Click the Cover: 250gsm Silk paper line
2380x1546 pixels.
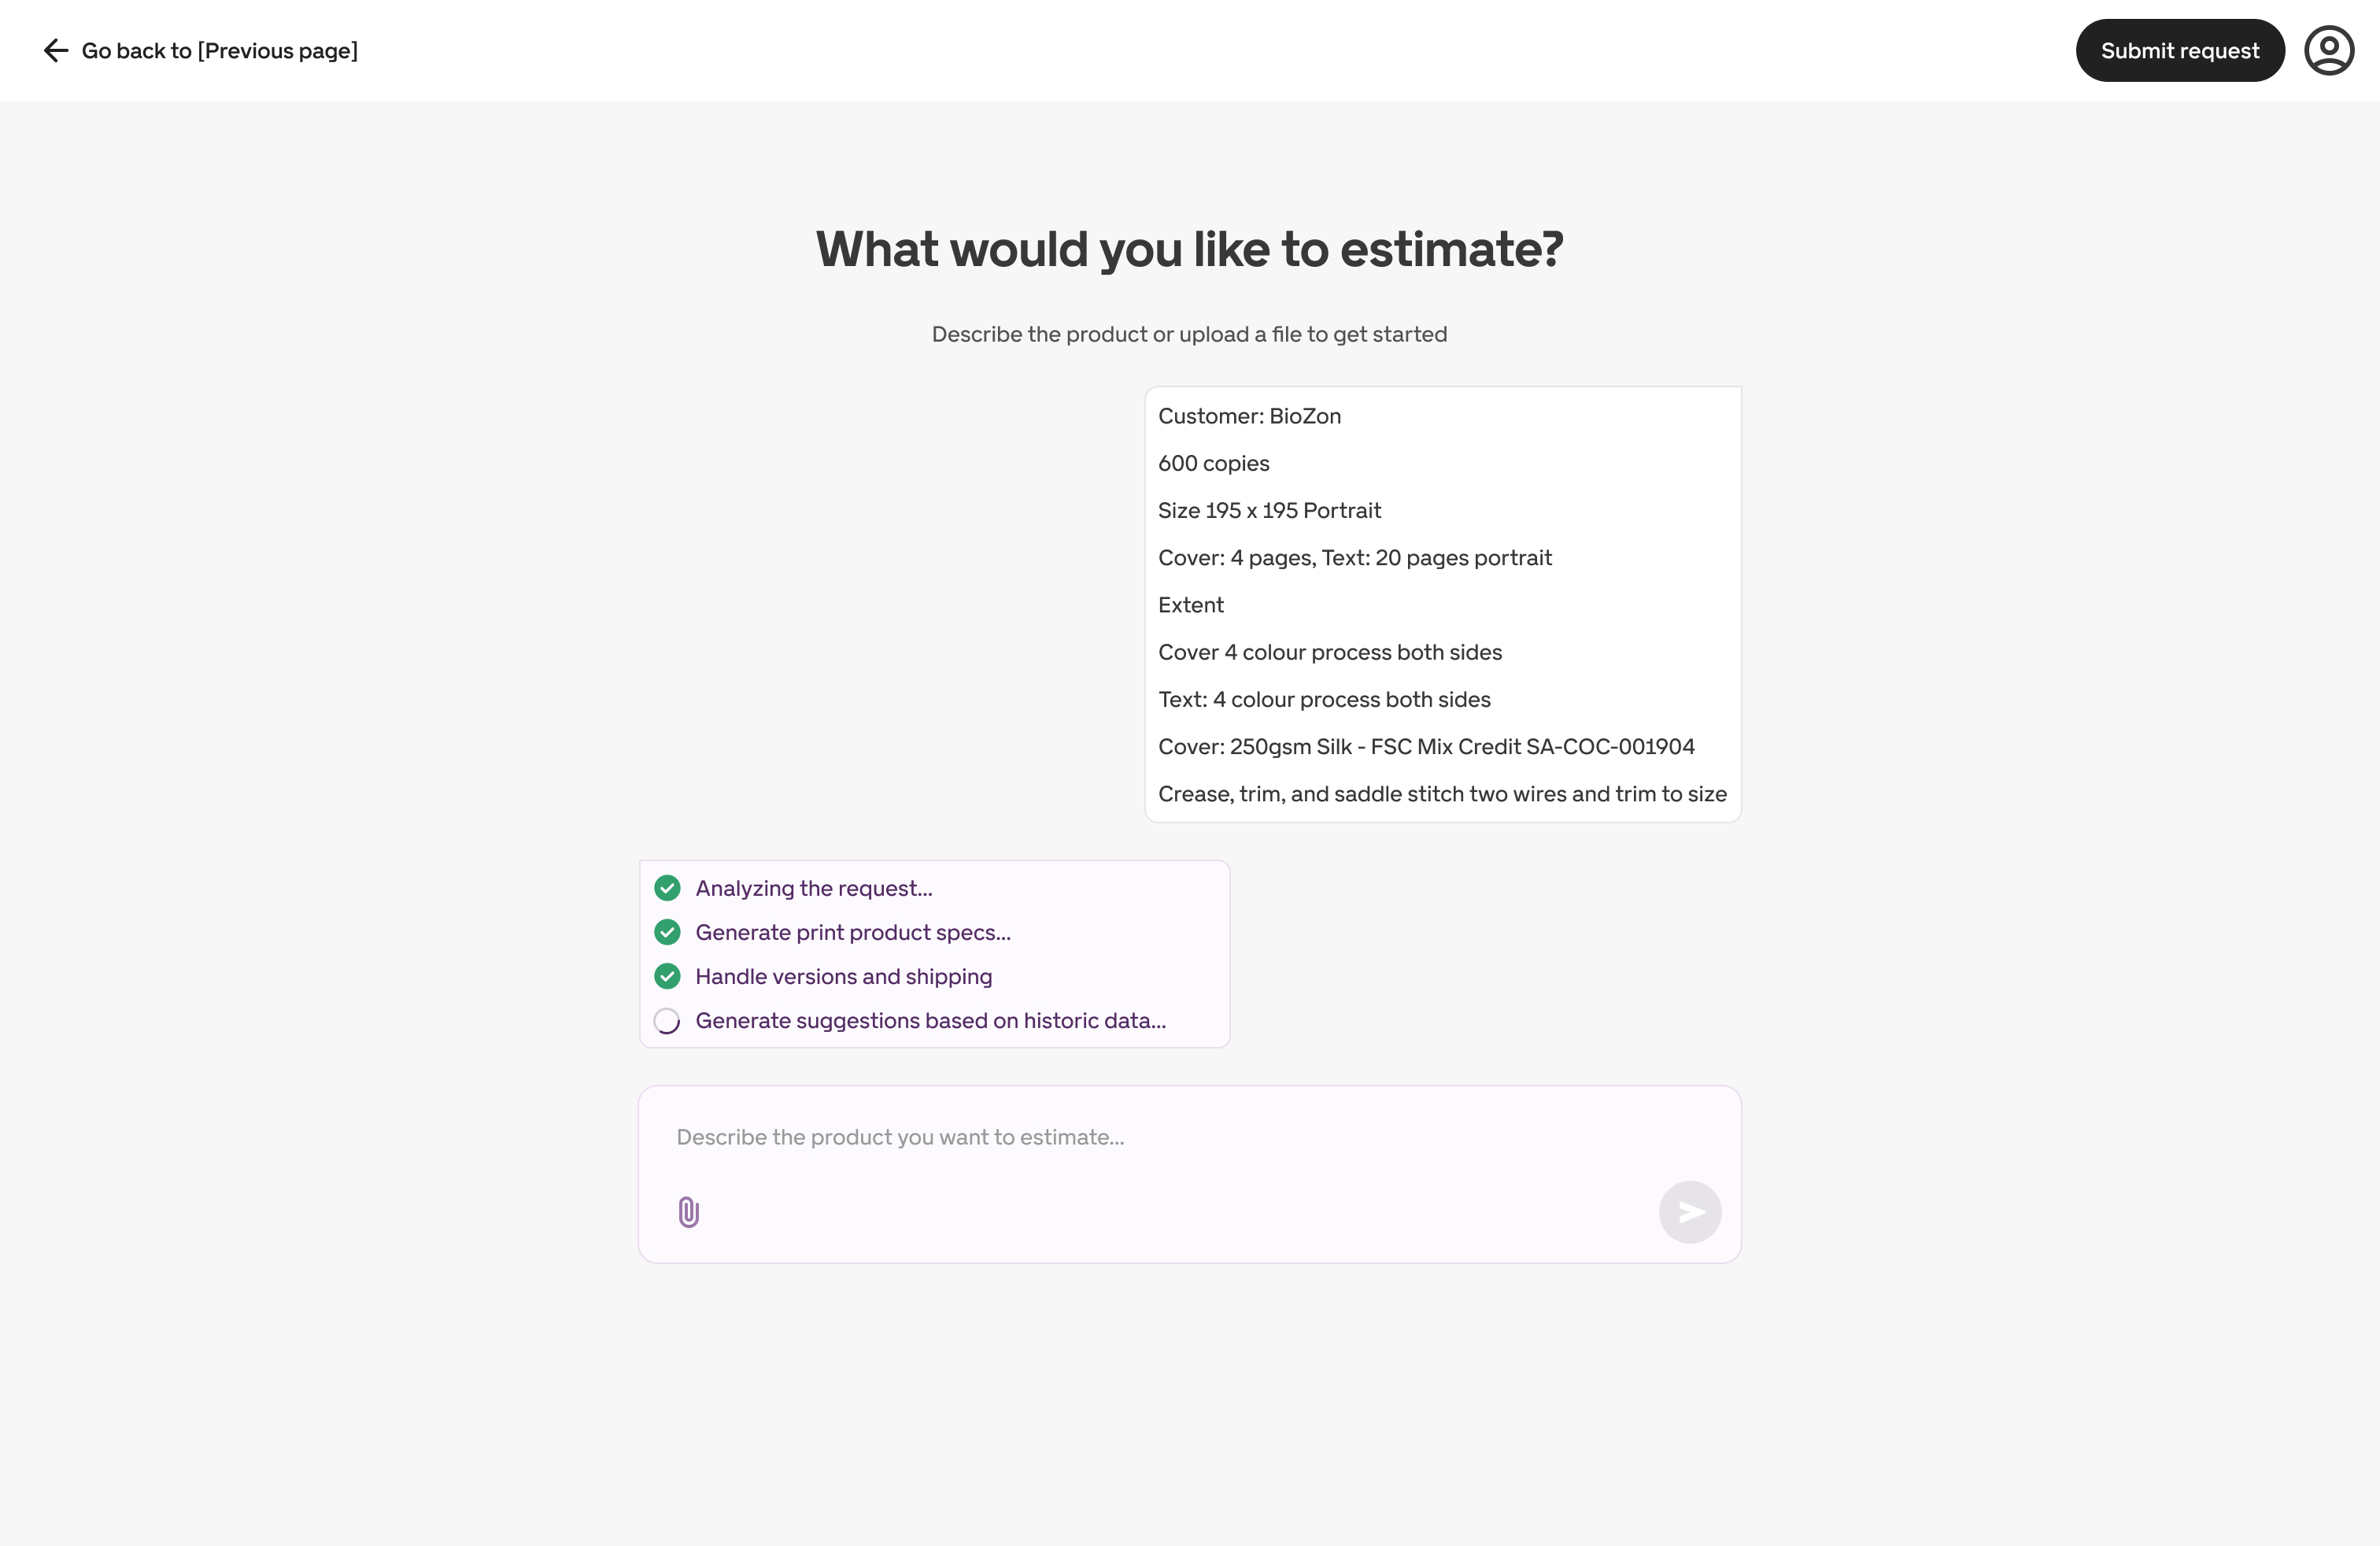pos(1425,746)
